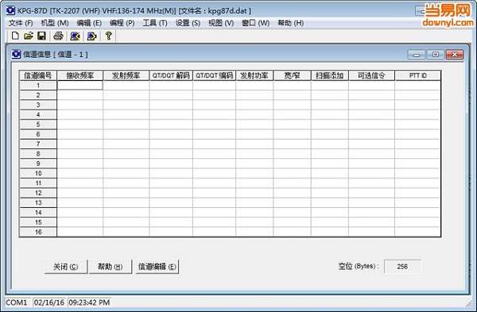Image resolution: width=477 pixels, height=312 pixels.
Task: Read data from radio icon
Action: [x=75, y=37]
